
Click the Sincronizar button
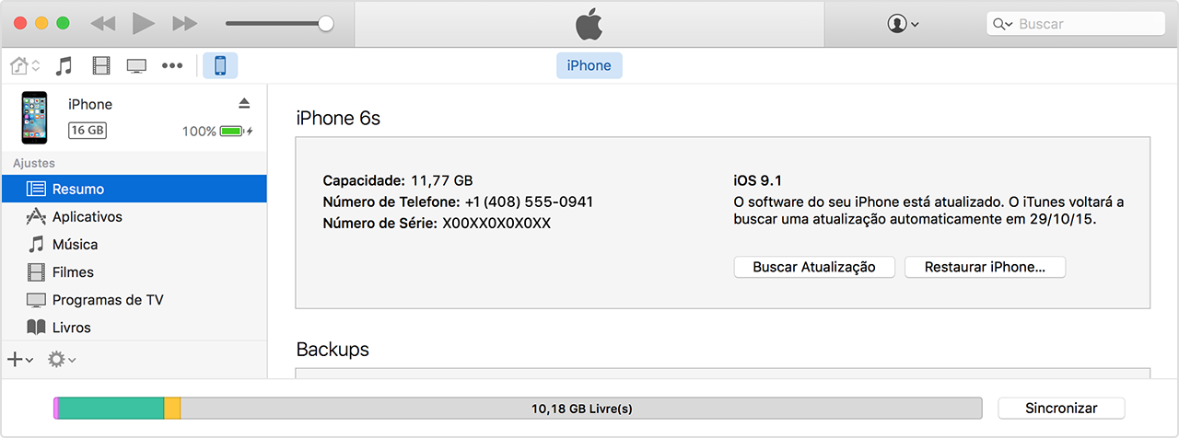coord(1061,408)
